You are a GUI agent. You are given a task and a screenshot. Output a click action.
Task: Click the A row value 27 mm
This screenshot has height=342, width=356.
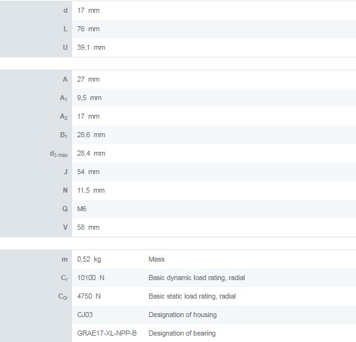coord(88,79)
